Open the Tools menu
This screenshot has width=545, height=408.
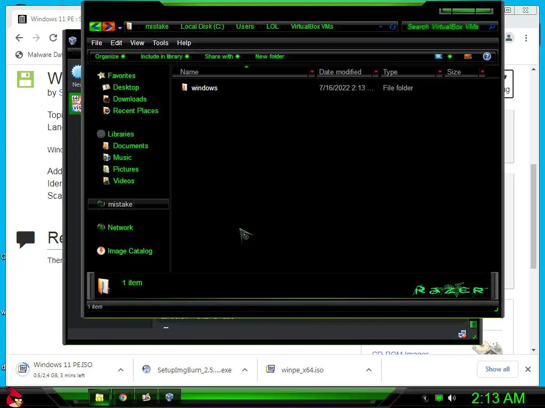coord(160,42)
